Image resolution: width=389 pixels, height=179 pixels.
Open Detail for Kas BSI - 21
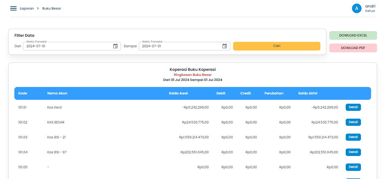coord(353,137)
